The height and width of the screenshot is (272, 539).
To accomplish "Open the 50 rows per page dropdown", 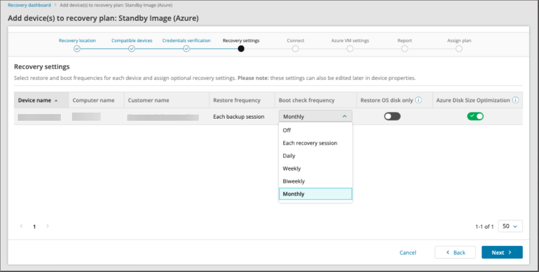I will (509, 226).
